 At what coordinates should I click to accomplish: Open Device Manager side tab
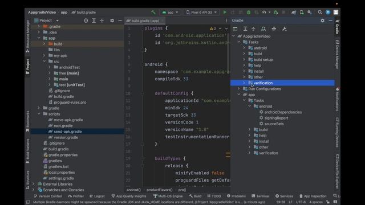coord(337,55)
